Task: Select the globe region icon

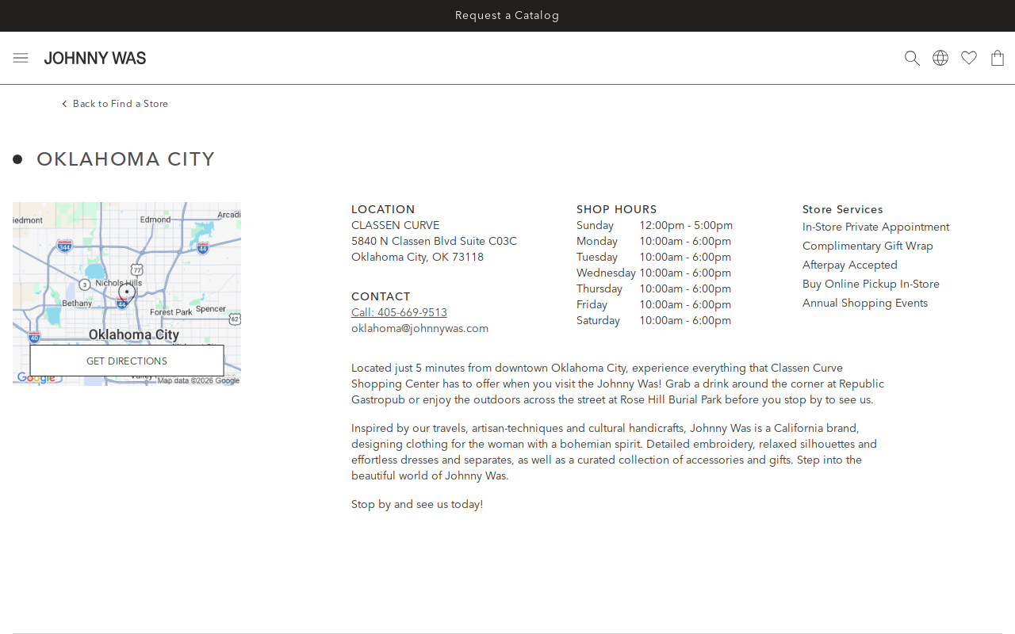Action: pyautogui.click(x=940, y=58)
